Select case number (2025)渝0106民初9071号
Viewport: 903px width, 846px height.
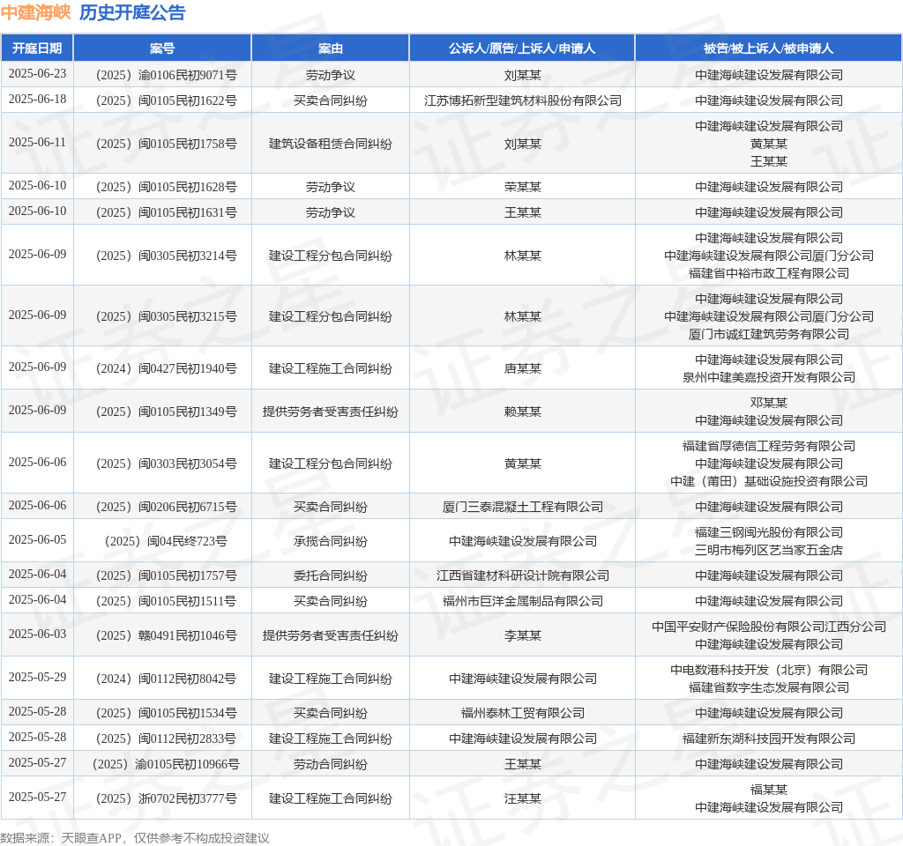(166, 75)
